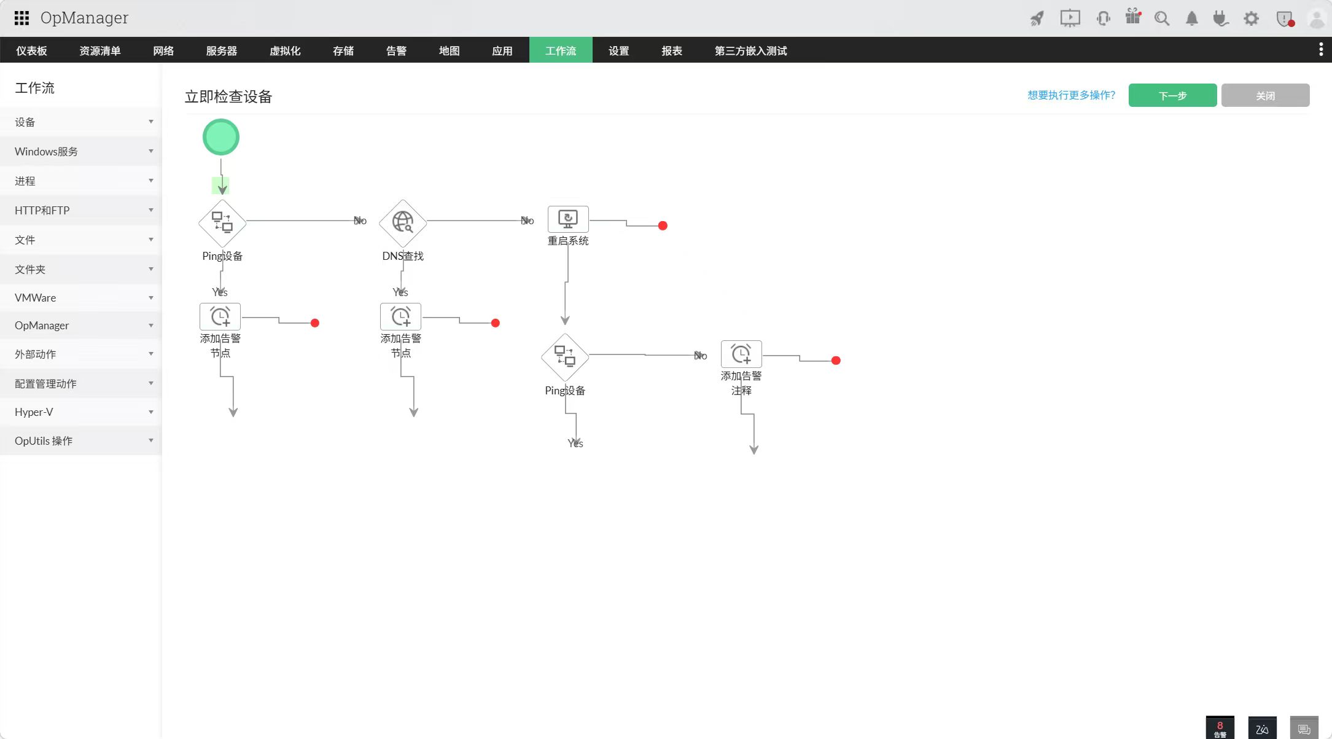
Task: Select the DNS查找 globe node
Action: coord(403,222)
